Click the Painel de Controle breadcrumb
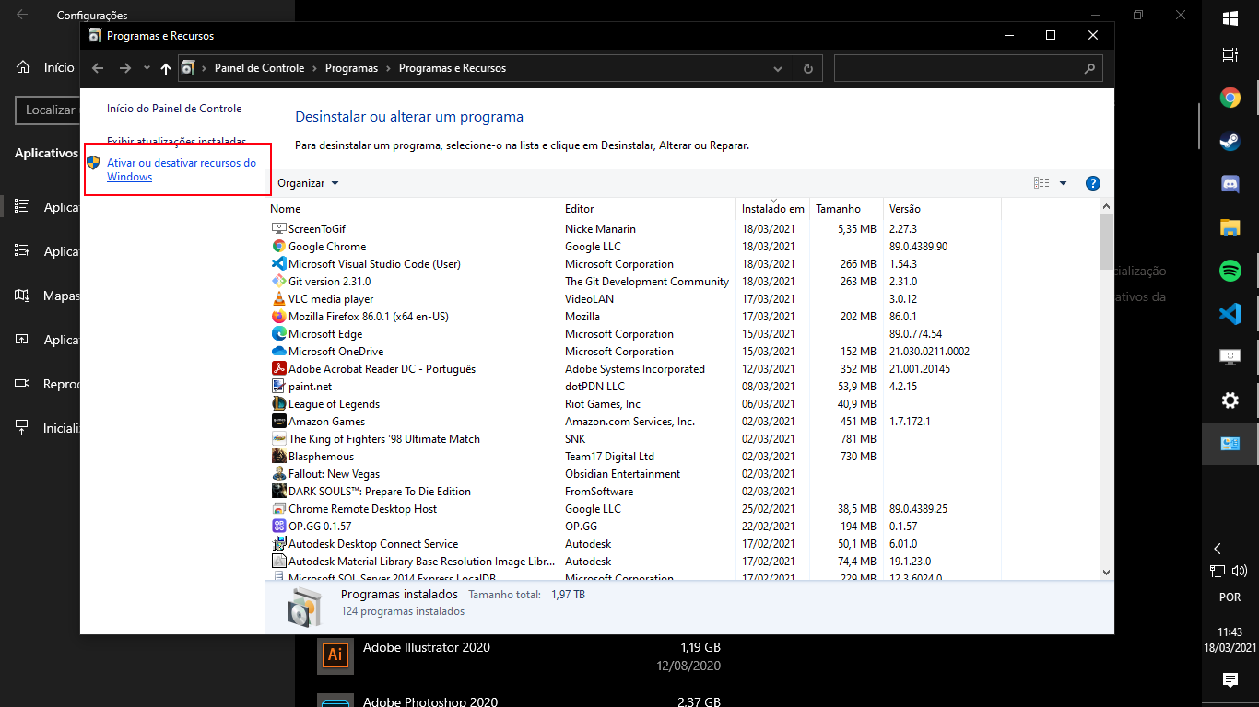 (259, 68)
